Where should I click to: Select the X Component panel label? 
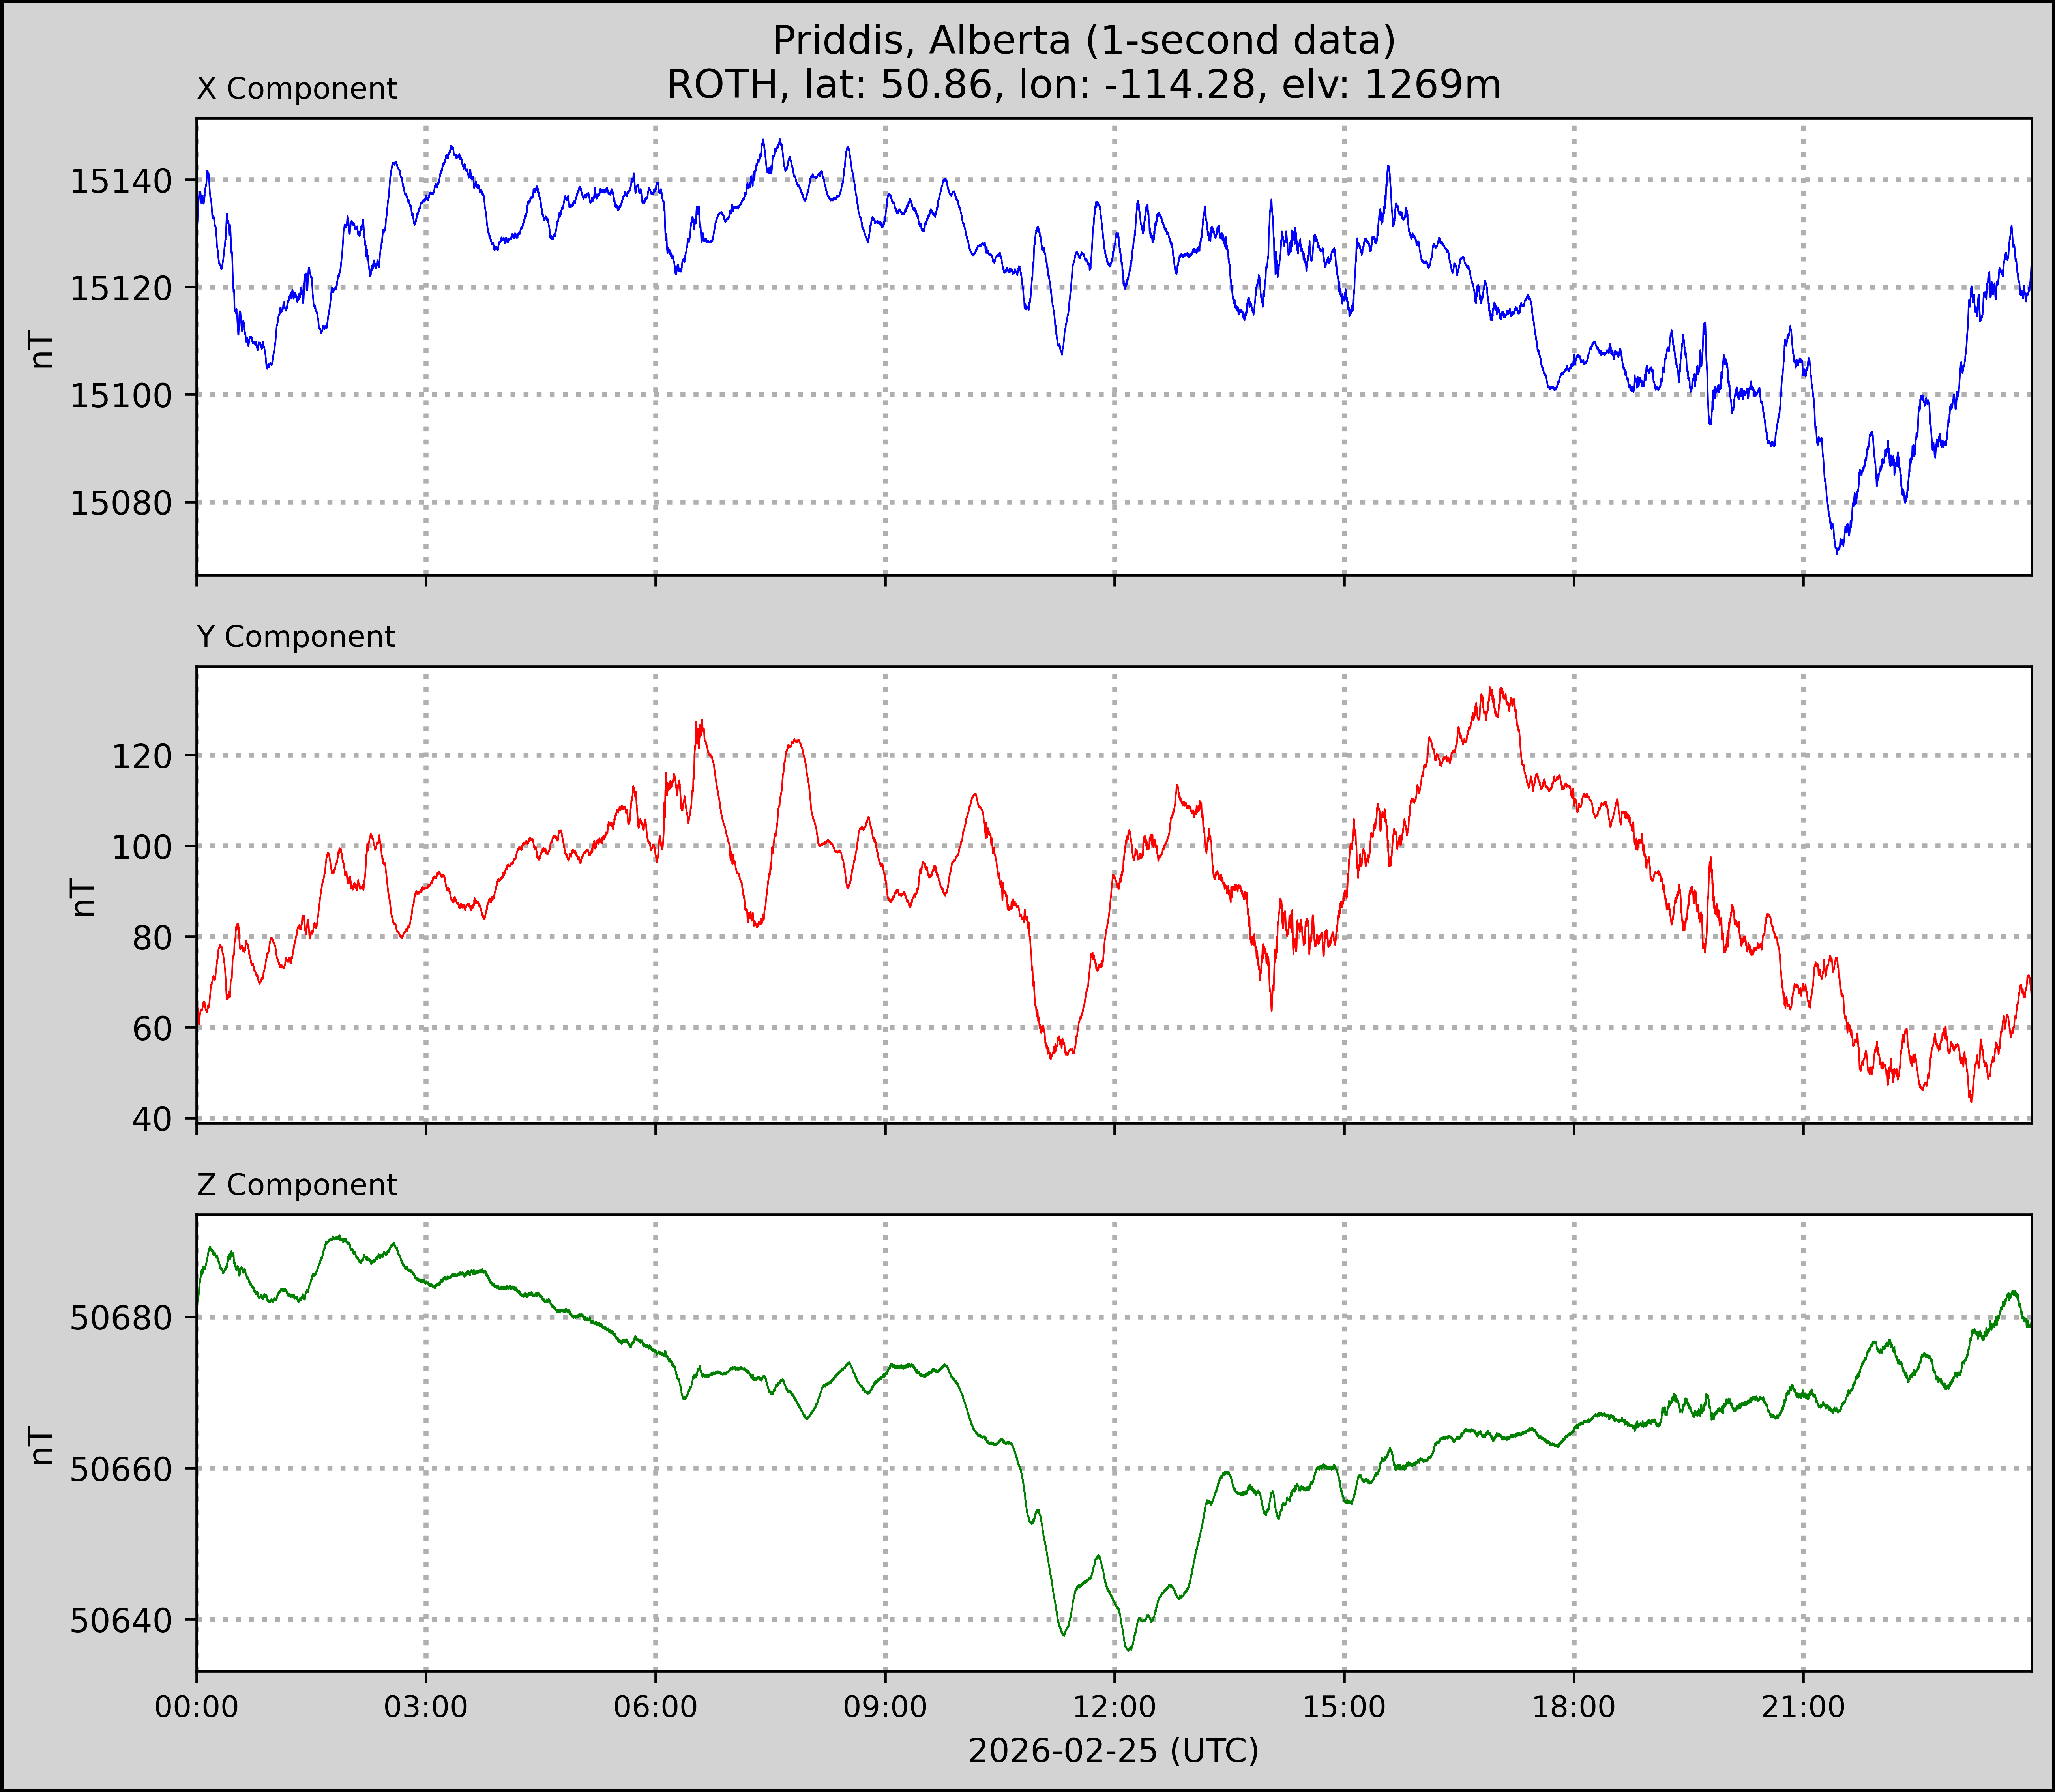pos(297,89)
